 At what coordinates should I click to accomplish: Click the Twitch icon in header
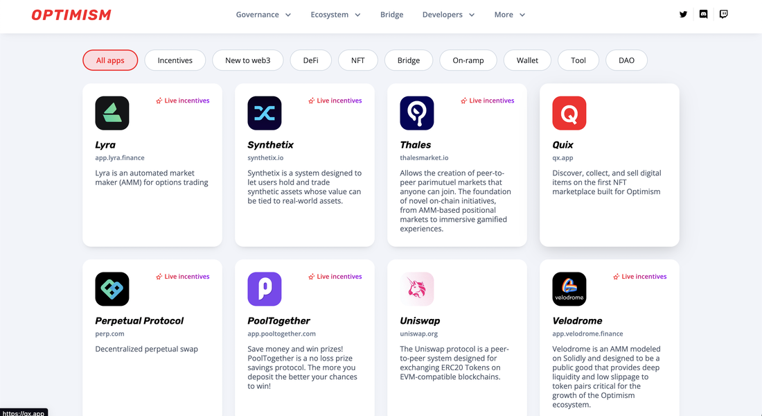(x=724, y=14)
